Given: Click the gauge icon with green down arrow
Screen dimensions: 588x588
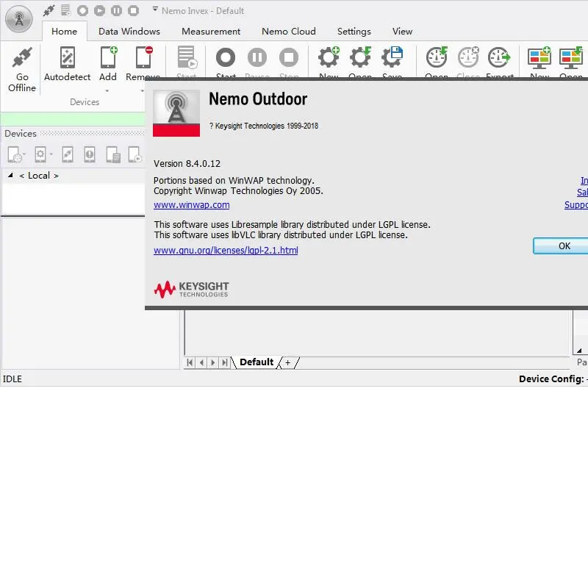Looking at the screenshot, I should [x=437, y=57].
